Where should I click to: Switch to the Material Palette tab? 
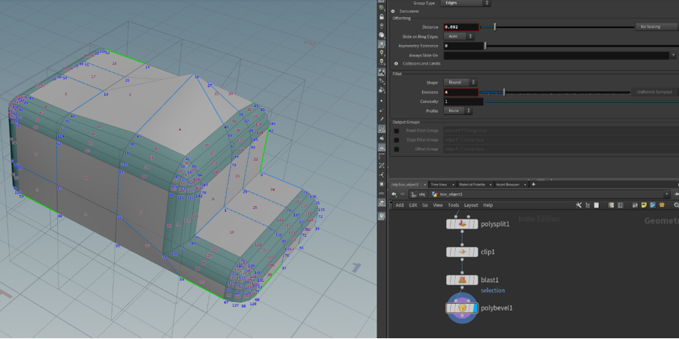(x=472, y=184)
